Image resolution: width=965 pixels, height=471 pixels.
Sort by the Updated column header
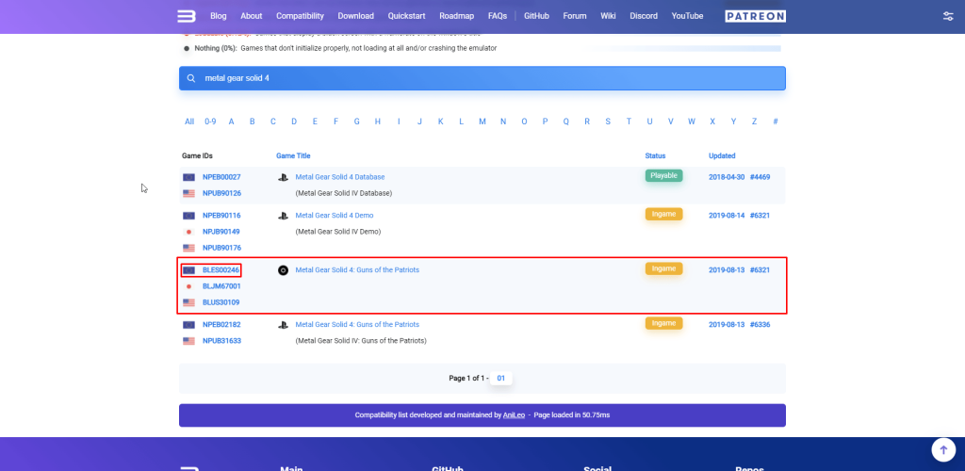click(722, 155)
